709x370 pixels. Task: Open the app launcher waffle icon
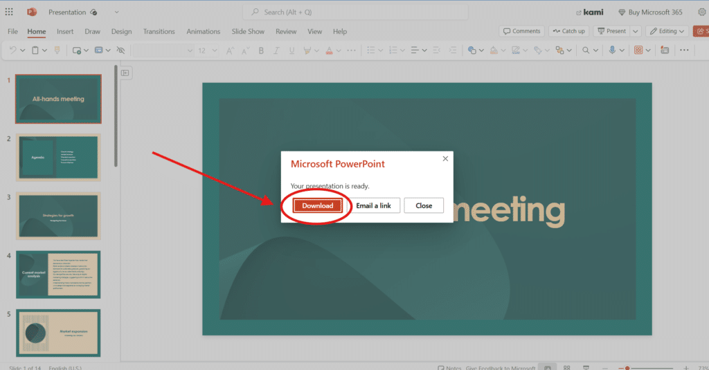coord(9,12)
